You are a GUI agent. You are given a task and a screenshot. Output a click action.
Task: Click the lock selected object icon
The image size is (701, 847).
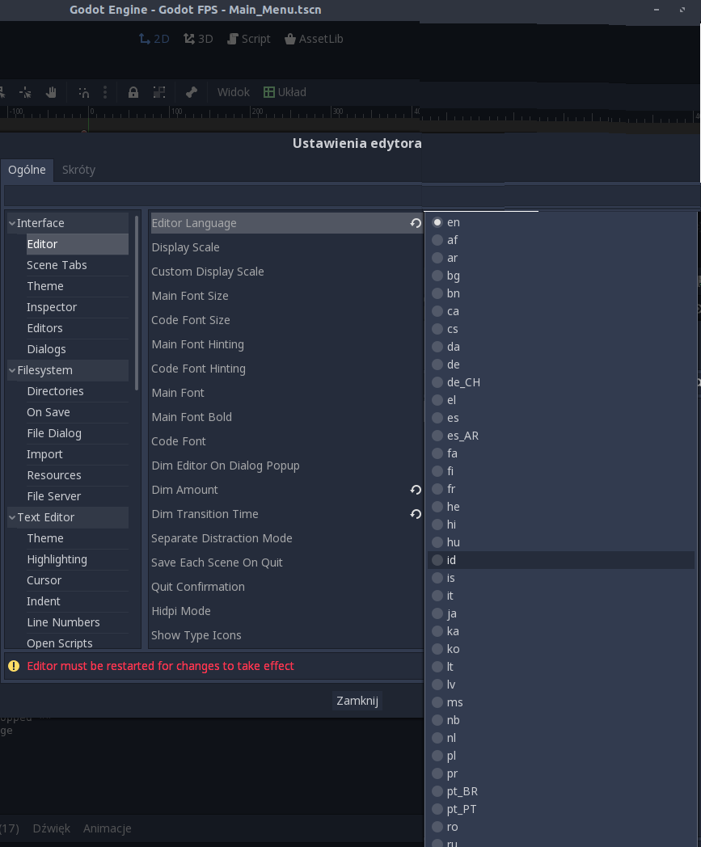click(x=133, y=92)
